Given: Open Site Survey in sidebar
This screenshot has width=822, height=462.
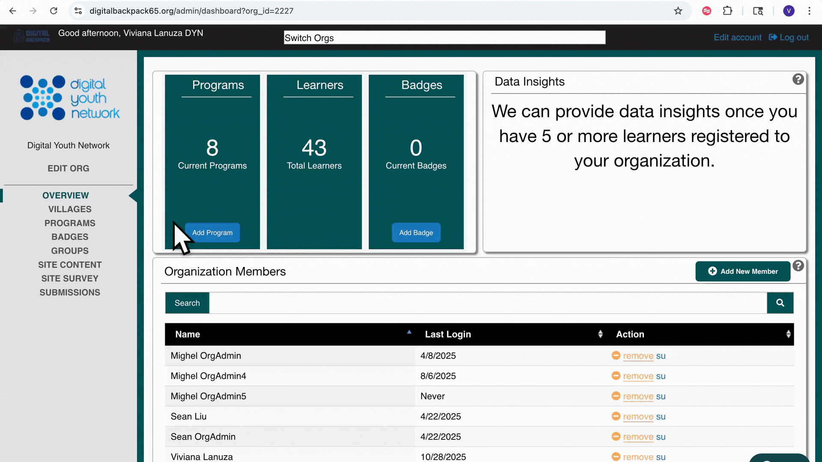Looking at the screenshot, I should 70,278.
